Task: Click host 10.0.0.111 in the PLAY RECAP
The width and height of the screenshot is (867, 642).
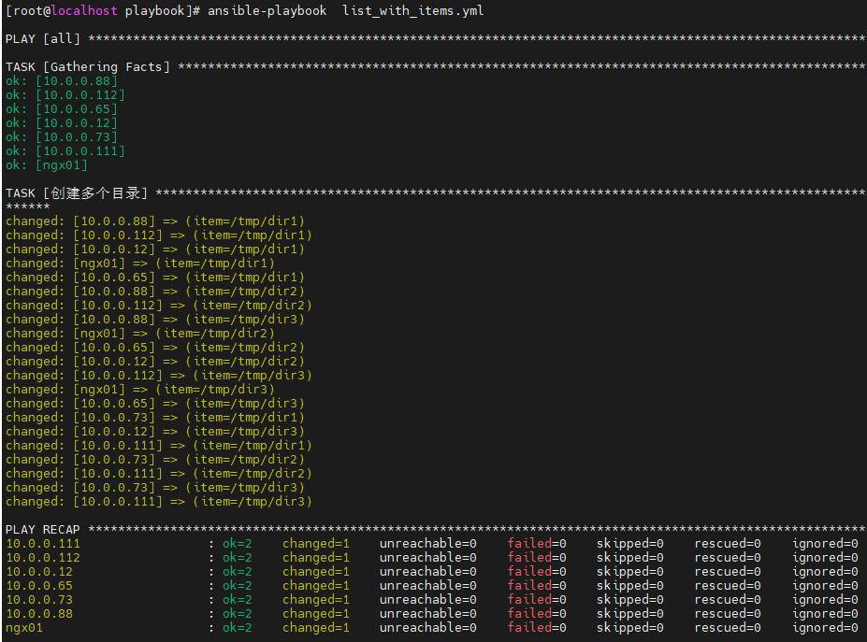Action: (x=43, y=544)
